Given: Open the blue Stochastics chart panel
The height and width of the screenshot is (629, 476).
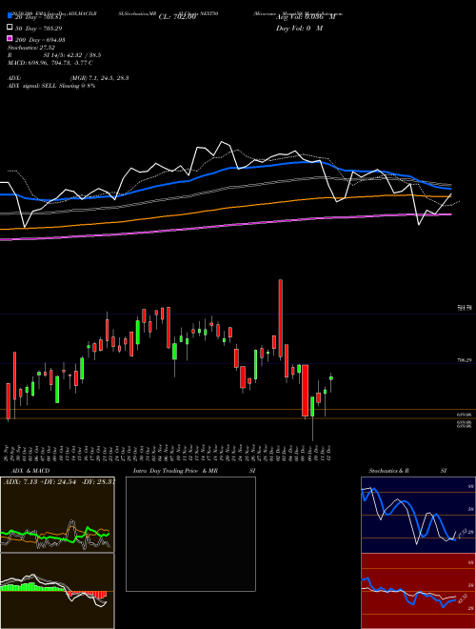Looking at the screenshot, I should click(418, 515).
